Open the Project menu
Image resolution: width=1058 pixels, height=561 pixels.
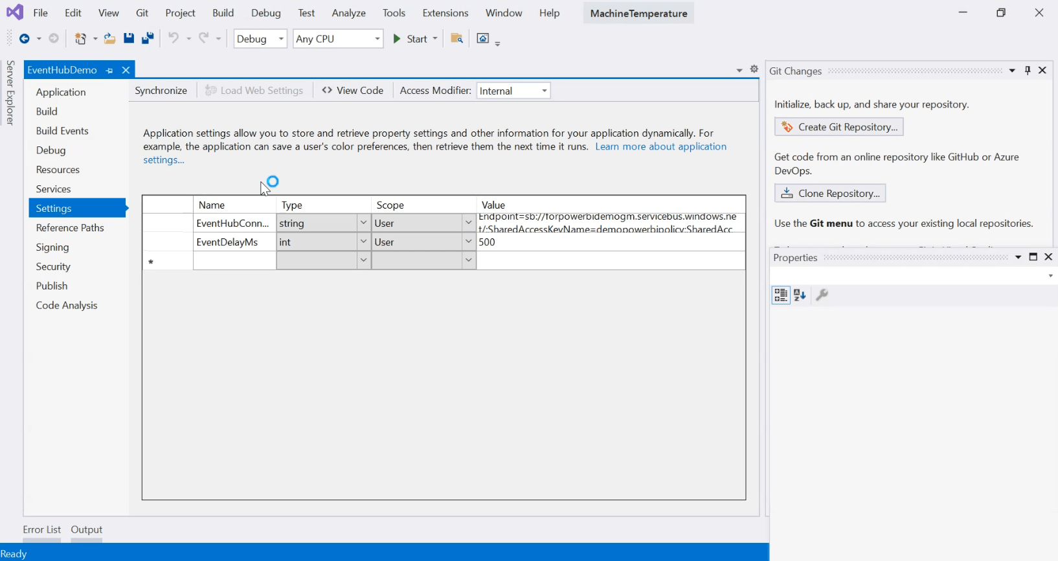coord(180,13)
